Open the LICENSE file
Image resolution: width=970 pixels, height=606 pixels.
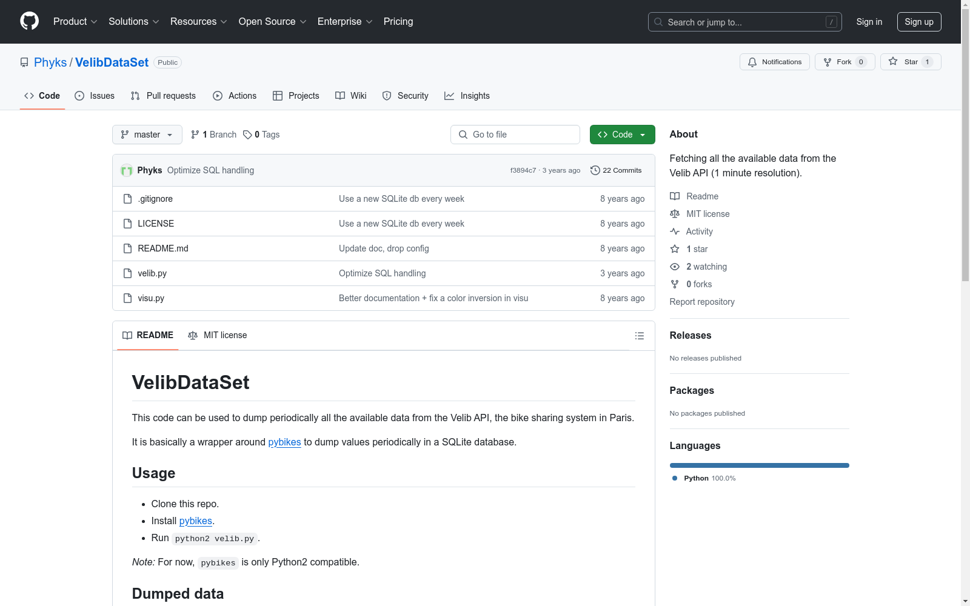tap(156, 224)
